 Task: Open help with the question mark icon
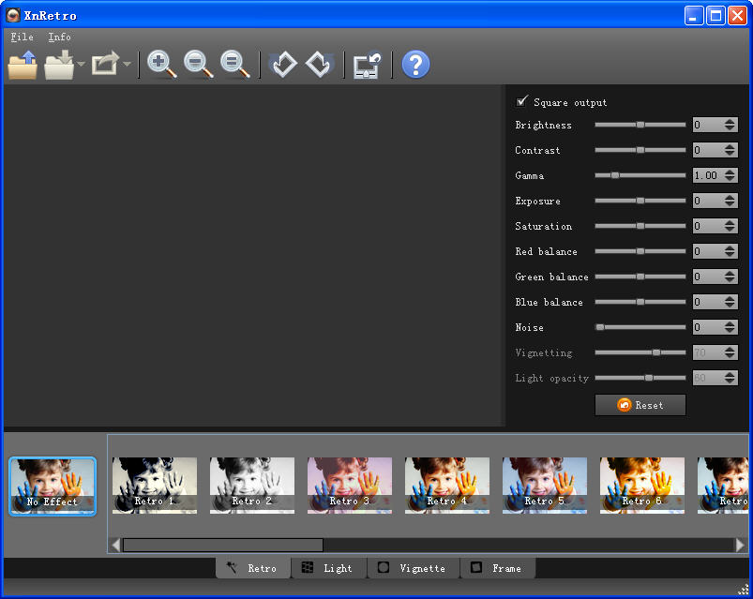pos(415,65)
